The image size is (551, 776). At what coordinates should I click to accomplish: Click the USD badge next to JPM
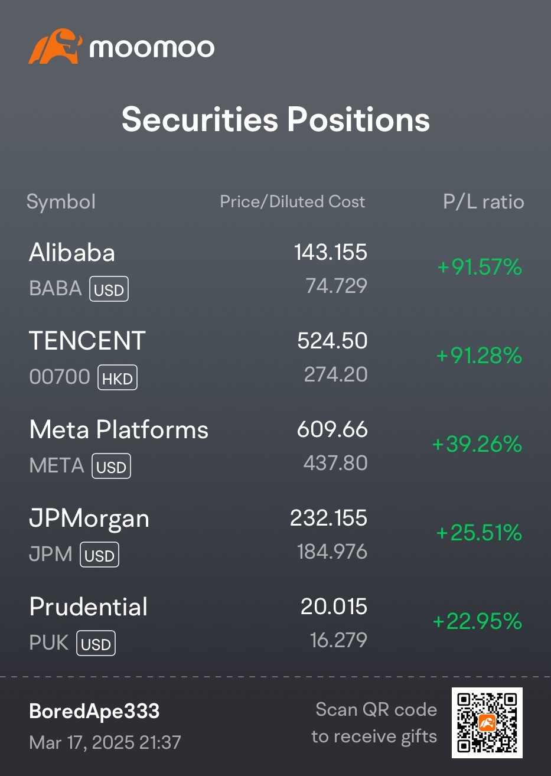point(99,555)
